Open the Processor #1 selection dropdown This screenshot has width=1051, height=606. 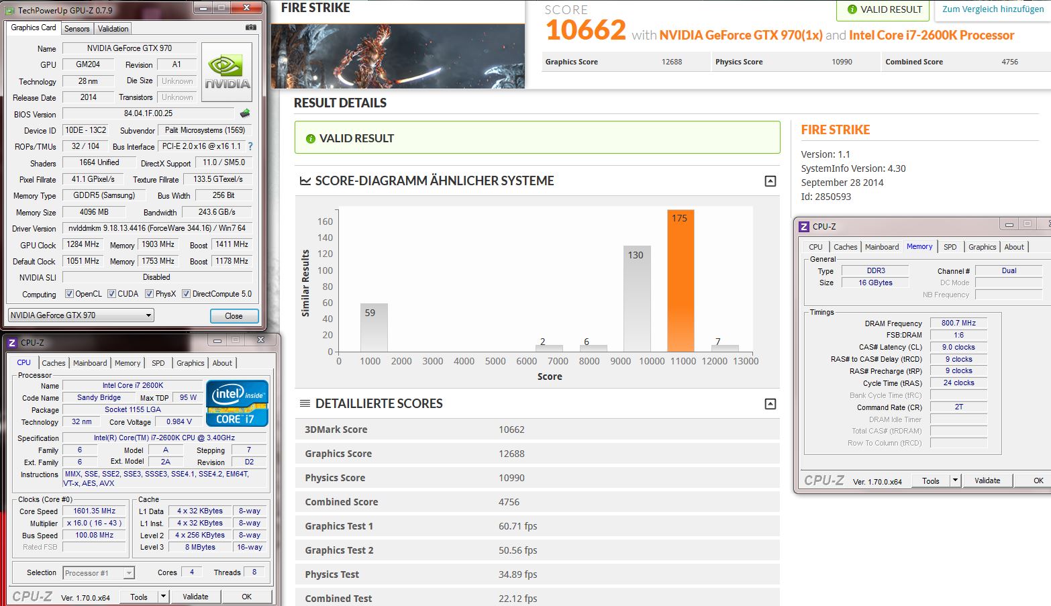[99, 573]
